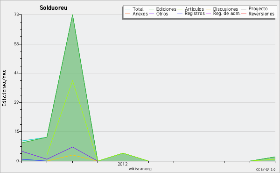Viewport: 280px width, 173px height.
Task: Click the Otros legend label
Action: (162, 14)
